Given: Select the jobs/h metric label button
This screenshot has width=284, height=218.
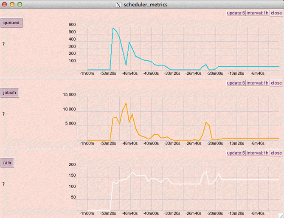Looking at the screenshot, I should coord(12,93).
